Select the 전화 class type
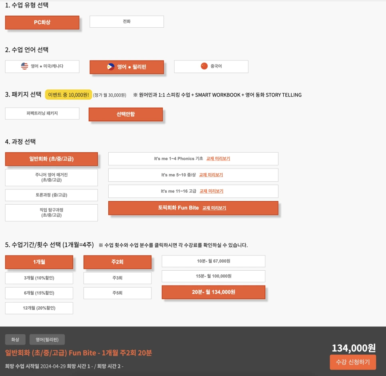Viewport: 386px width, 376px height. click(127, 21)
